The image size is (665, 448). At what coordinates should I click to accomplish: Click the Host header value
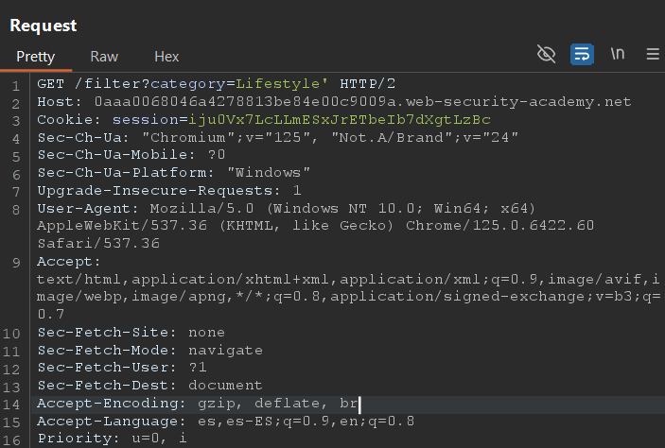[x=362, y=102]
